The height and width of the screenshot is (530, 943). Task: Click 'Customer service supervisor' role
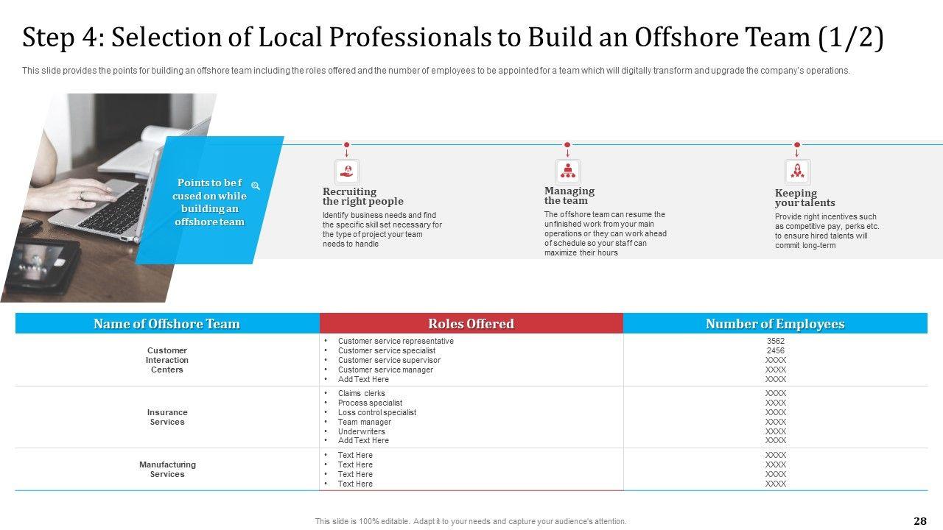[x=389, y=361]
